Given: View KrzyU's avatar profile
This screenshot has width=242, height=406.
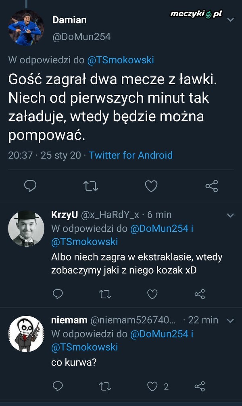Looking at the screenshot, I should point(26,229).
